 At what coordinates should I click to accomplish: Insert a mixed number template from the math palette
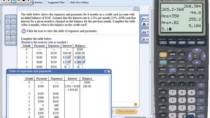pos(13,22)
